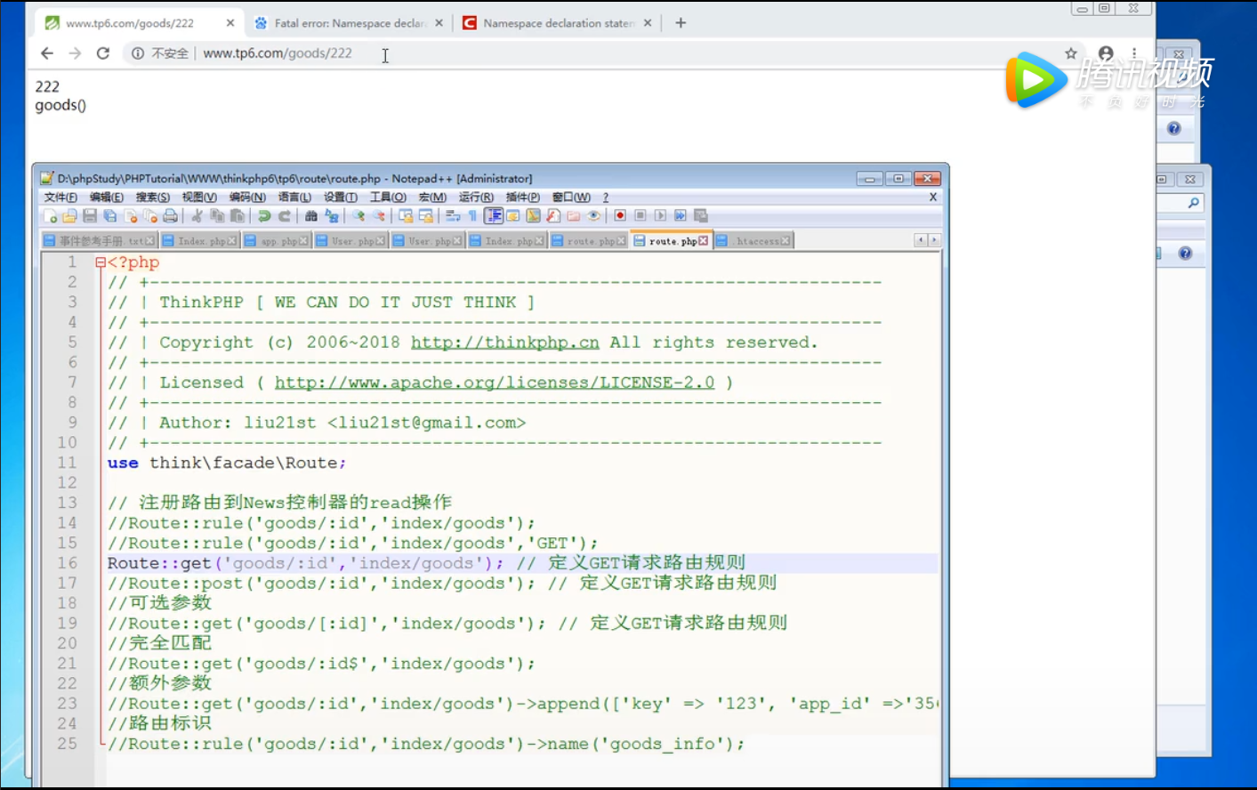Open the Chrome profile avatar icon

1106,53
